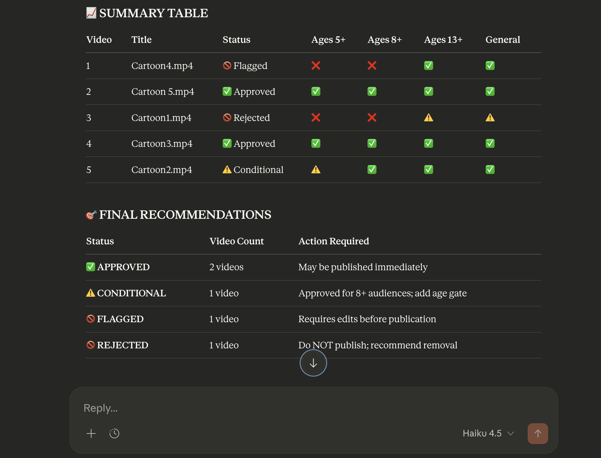Image resolution: width=601 pixels, height=458 pixels.
Task: Click the target emoji beside FINAL RECOMMENDATIONS
Action: (x=91, y=215)
